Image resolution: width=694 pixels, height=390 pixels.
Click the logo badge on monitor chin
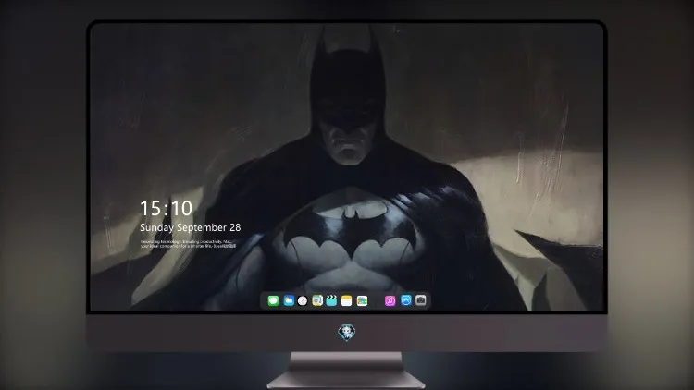[347, 333]
